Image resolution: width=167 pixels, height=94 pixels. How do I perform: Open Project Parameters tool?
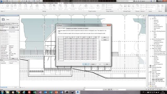point(26,7)
